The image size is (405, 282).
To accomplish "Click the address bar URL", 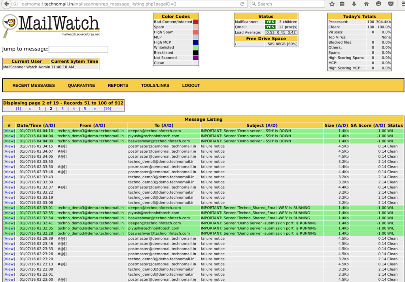I will click(x=99, y=4).
